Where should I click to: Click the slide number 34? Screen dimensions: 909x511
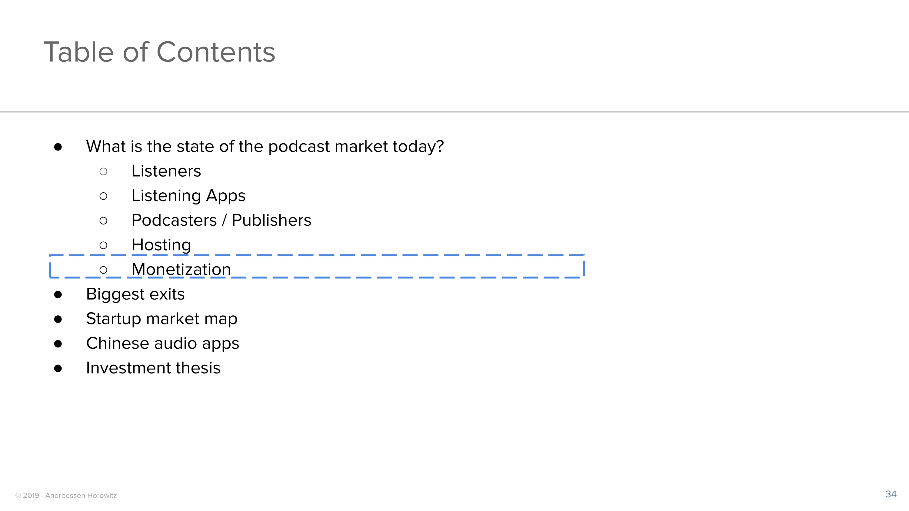click(x=891, y=494)
